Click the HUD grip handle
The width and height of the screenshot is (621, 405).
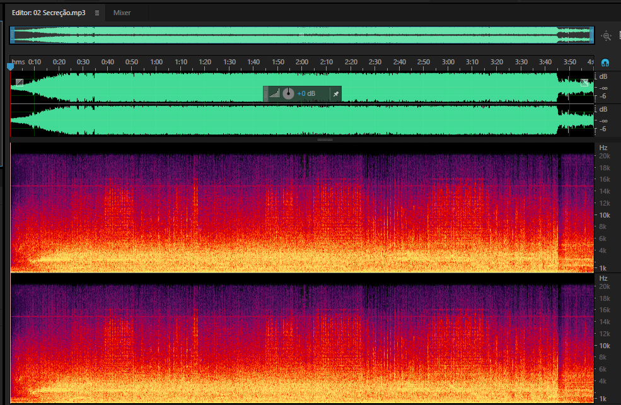(x=266, y=94)
